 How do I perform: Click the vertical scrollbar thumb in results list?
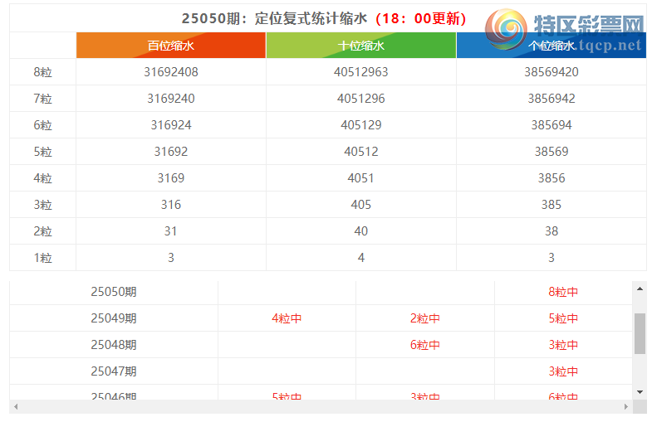coord(640,333)
